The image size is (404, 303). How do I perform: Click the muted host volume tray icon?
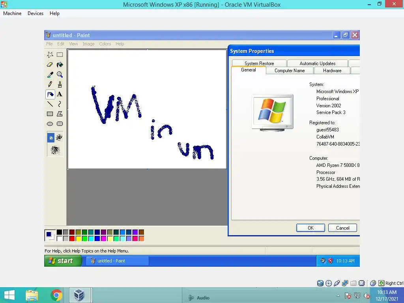[x=367, y=296]
